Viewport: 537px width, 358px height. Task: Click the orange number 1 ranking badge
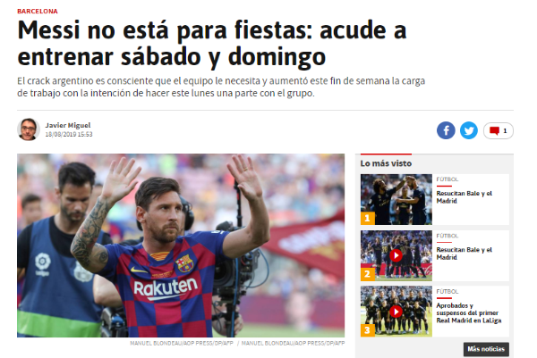tap(368, 218)
